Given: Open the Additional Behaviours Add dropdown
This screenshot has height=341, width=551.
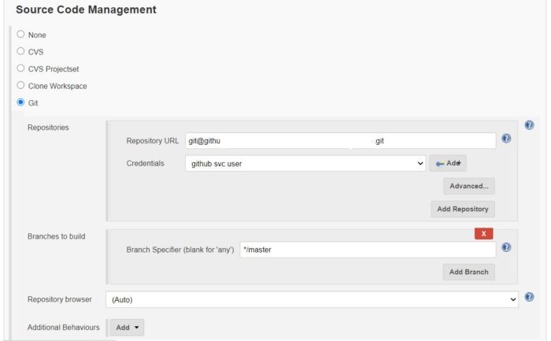Looking at the screenshot, I should coord(128,328).
